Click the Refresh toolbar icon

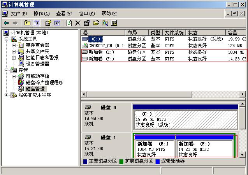69,23
